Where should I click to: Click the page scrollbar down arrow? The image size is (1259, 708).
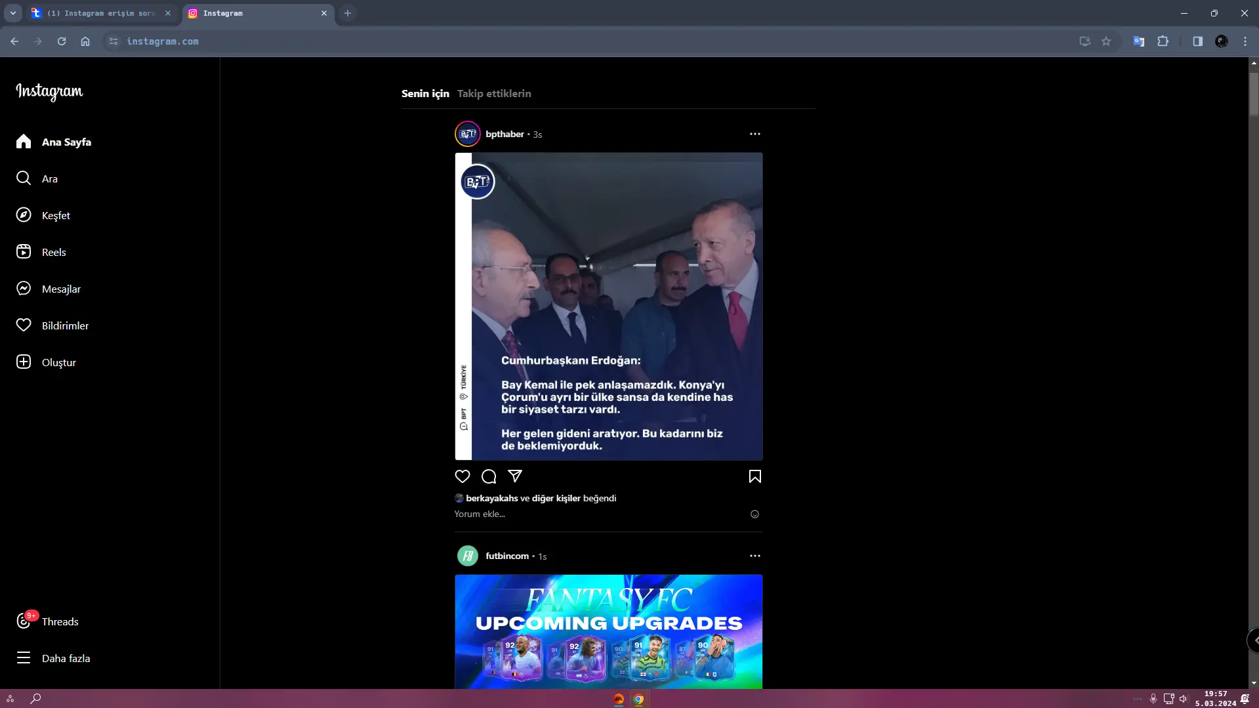point(1254,683)
